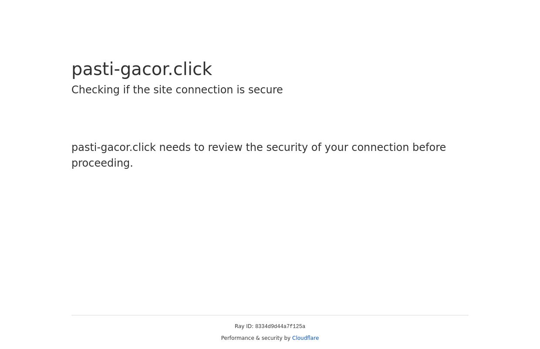540x349 pixels.
Task: Click the word "of" in the body paragraph
Action: pos(317,148)
